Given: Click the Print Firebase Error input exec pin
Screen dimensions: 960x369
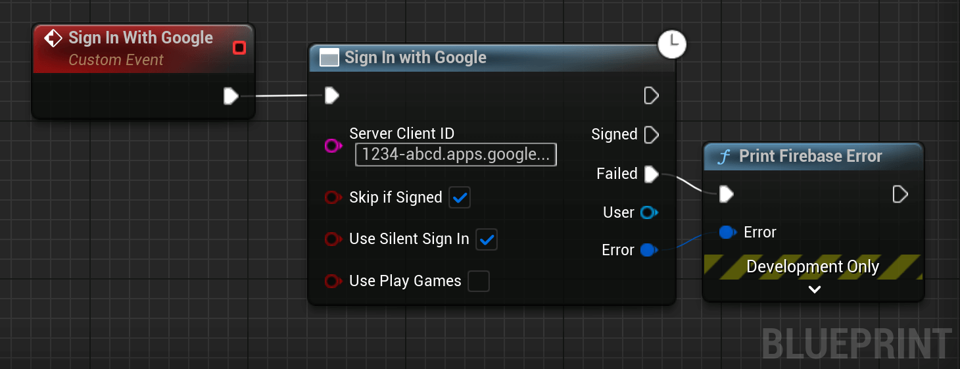Looking at the screenshot, I should click(x=727, y=194).
